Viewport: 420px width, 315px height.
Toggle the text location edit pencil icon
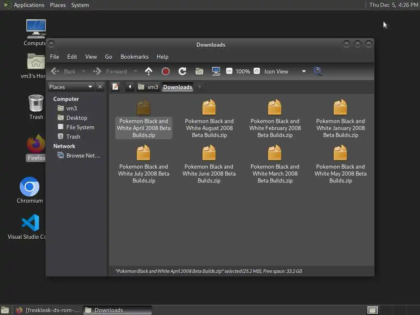(x=115, y=87)
